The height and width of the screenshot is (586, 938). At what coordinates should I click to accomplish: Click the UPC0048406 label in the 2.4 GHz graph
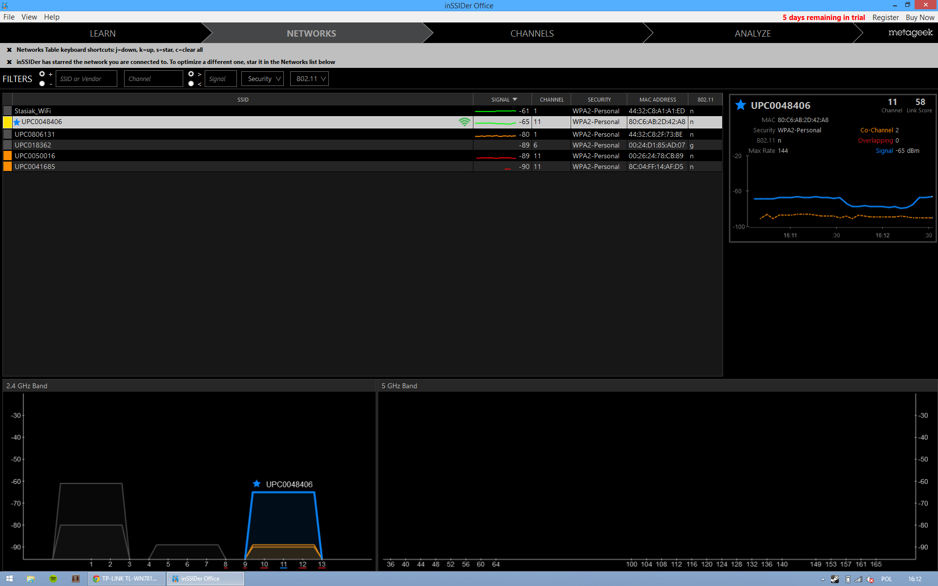pos(289,484)
